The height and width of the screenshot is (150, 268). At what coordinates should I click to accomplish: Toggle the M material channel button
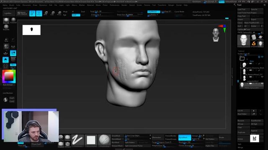click(x=73, y=12)
